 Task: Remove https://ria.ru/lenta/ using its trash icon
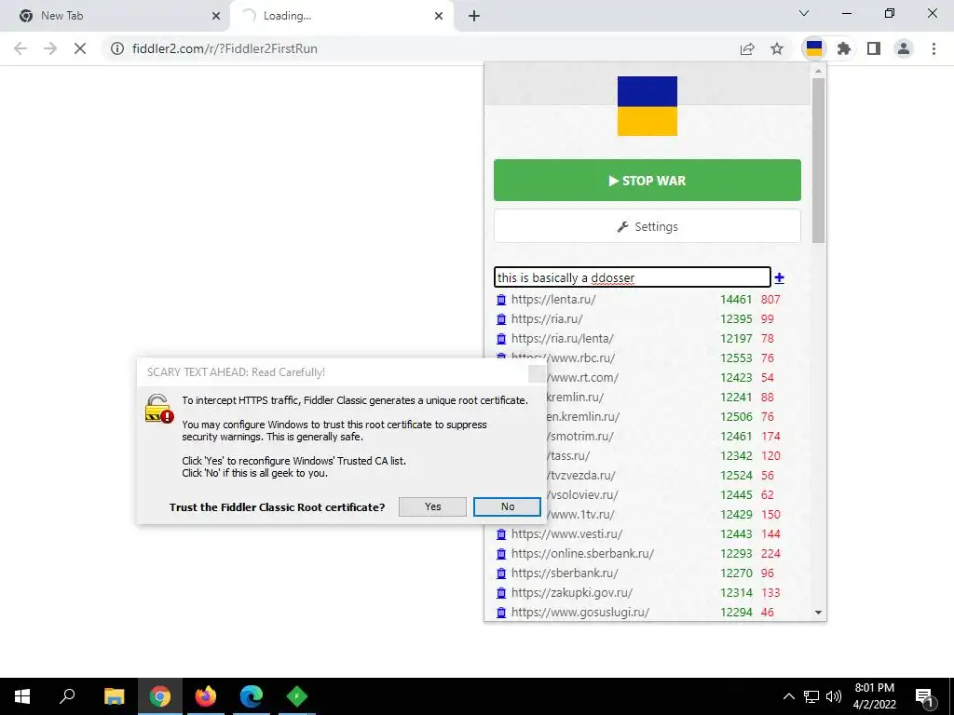point(501,338)
